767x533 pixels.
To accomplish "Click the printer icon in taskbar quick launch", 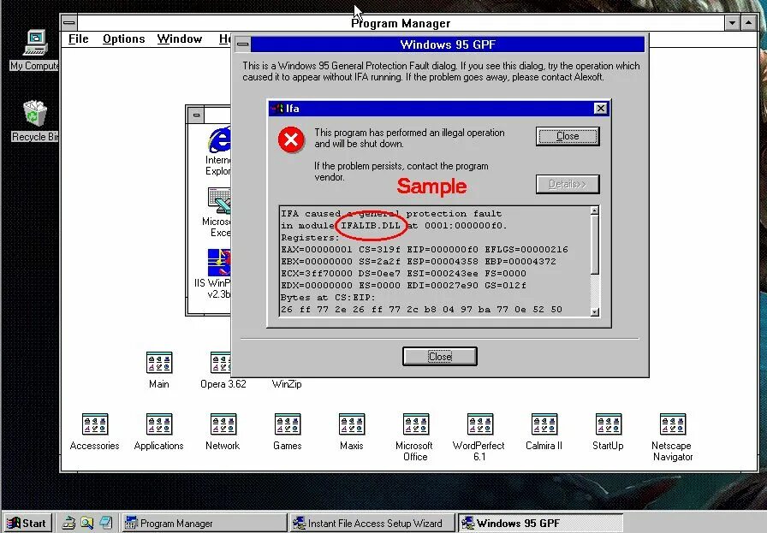I will (68, 523).
